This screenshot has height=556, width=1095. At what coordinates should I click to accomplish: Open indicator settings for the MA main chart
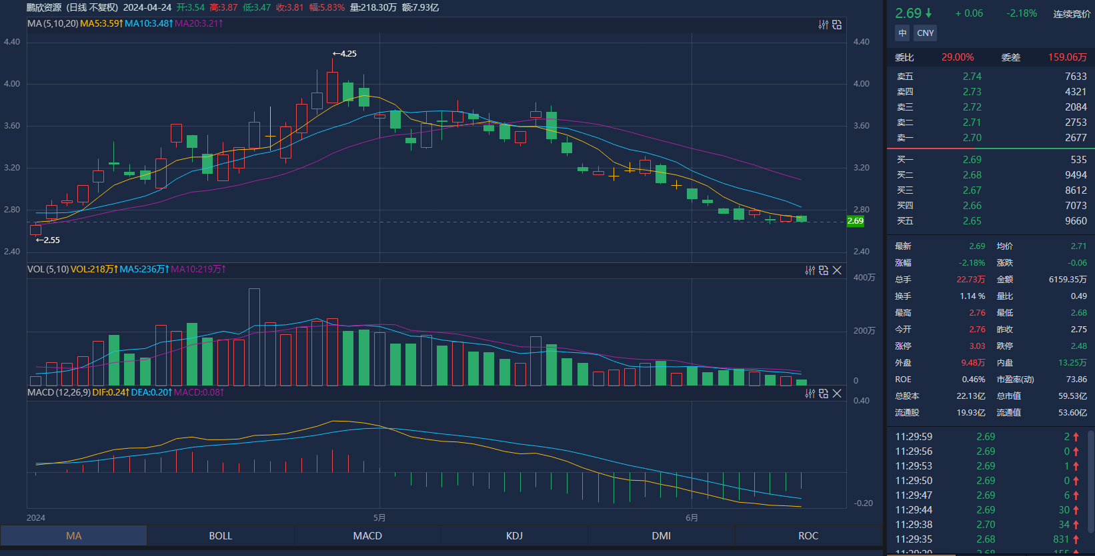tap(824, 25)
